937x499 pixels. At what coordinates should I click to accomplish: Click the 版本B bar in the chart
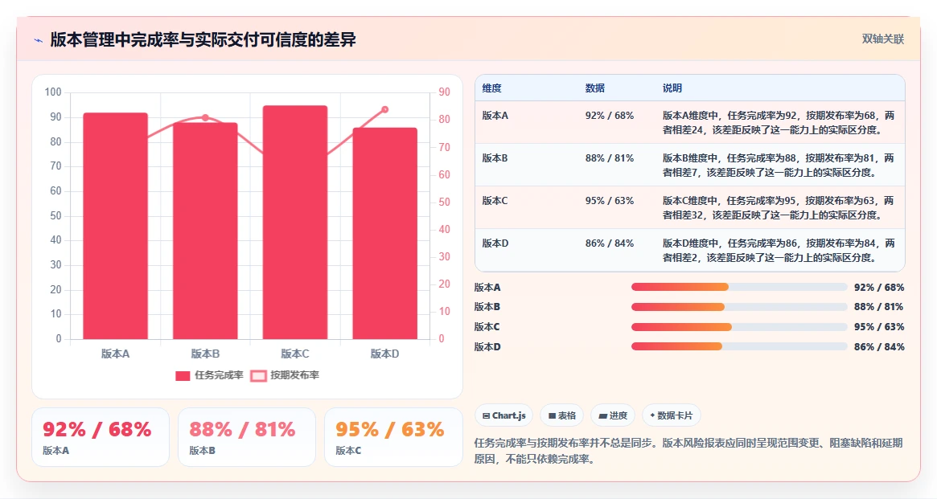coord(205,231)
